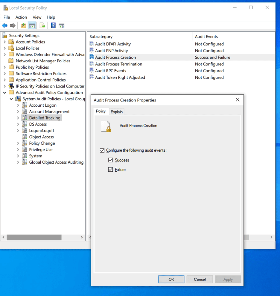This screenshot has width=280, height=296.
Task: Open the Action menu
Action: (x=21, y=17)
